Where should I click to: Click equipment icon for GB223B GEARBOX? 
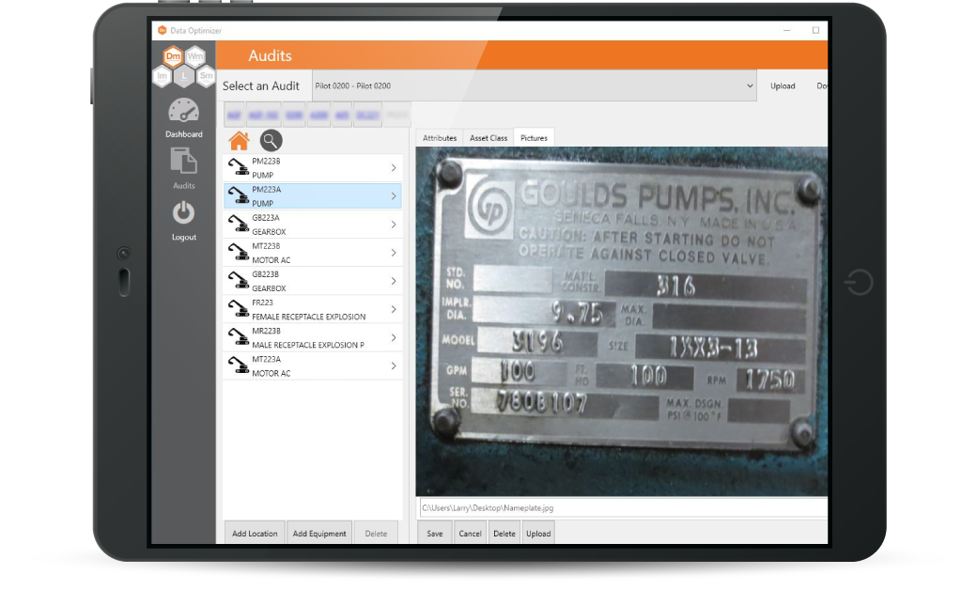click(x=238, y=281)
